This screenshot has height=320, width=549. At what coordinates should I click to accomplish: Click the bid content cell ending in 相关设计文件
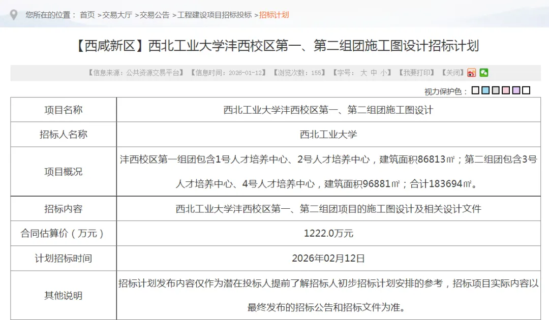(328, 209)
